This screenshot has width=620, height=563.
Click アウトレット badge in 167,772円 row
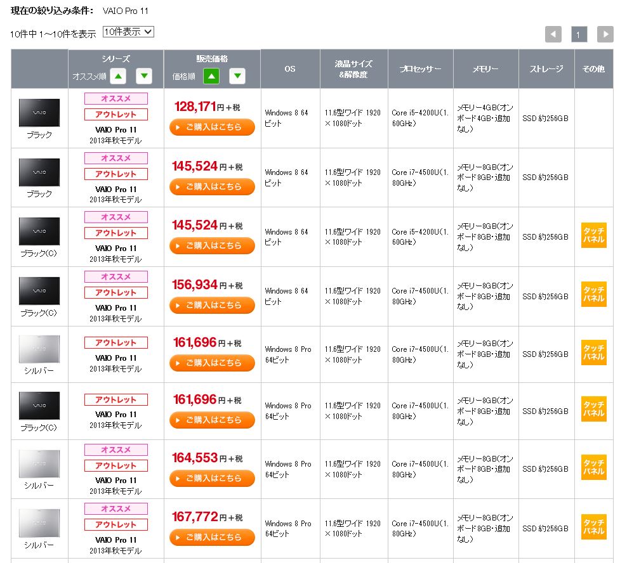coord(116,525)
